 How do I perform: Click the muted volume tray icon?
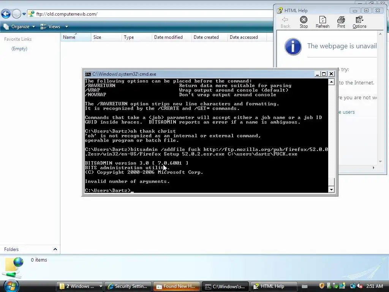point(360,286)
